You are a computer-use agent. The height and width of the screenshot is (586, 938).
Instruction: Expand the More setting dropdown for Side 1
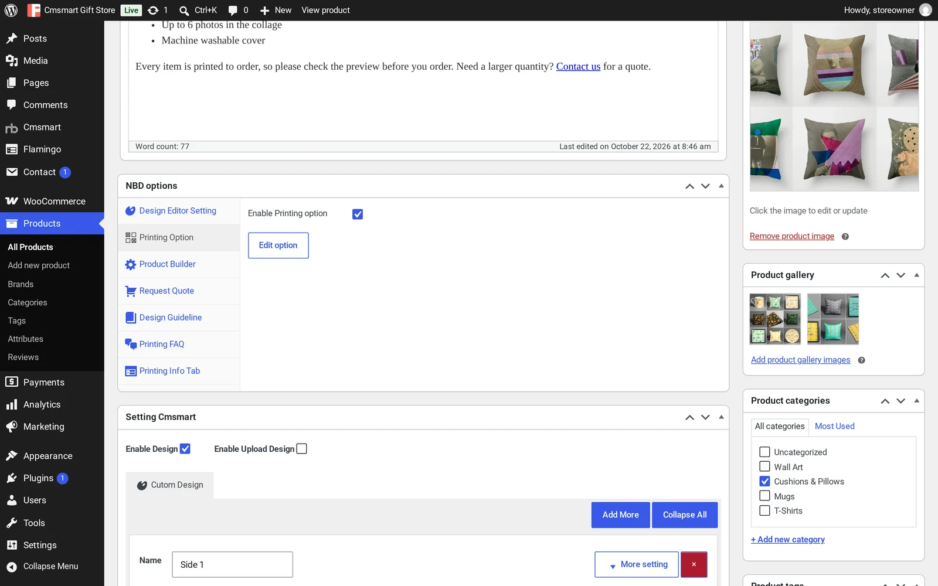(x=637, y=564)
